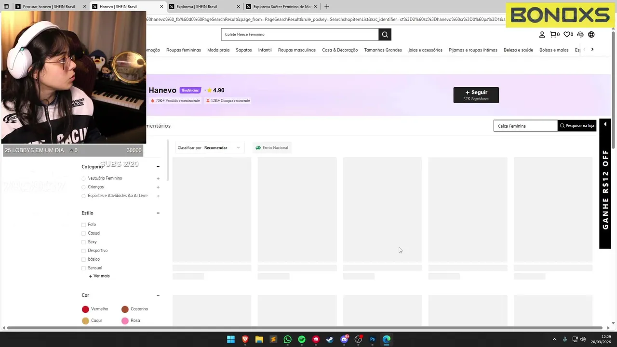
Task: Select Vestuário Feminino category radio
Action: point(83,178)
